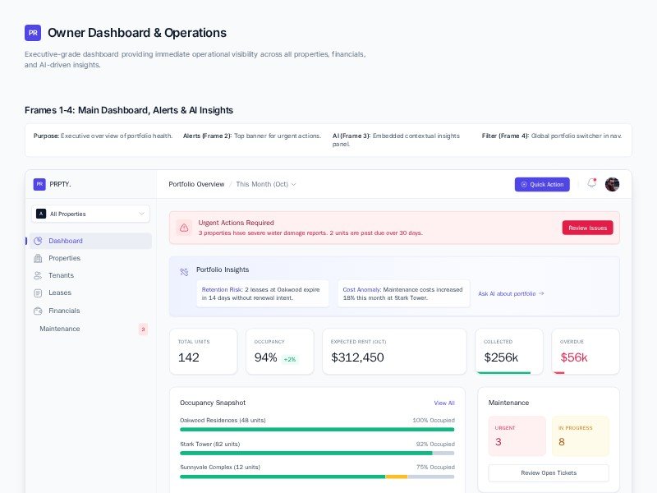Open the user profile avatar
Screen dimensions: 657x493
pyautogui.click(x=612, y=184)
